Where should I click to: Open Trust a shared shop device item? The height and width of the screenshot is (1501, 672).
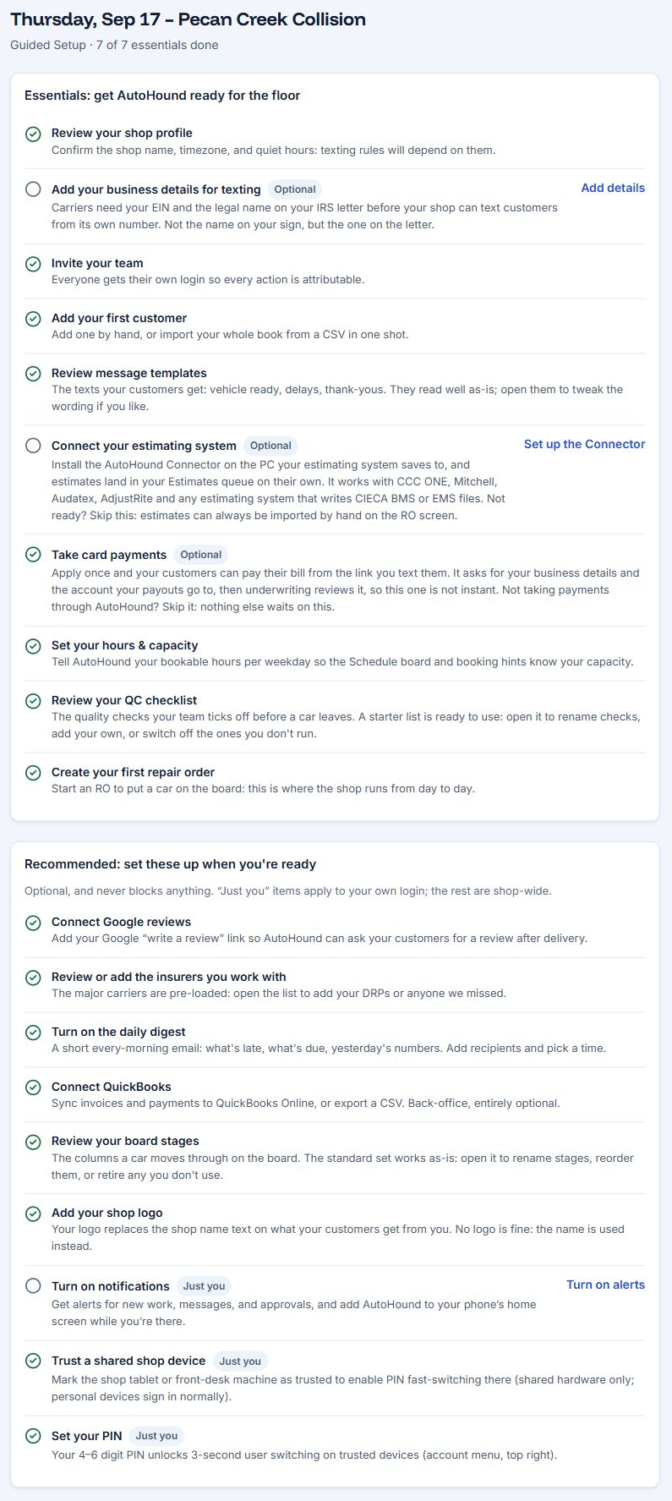335,1378
